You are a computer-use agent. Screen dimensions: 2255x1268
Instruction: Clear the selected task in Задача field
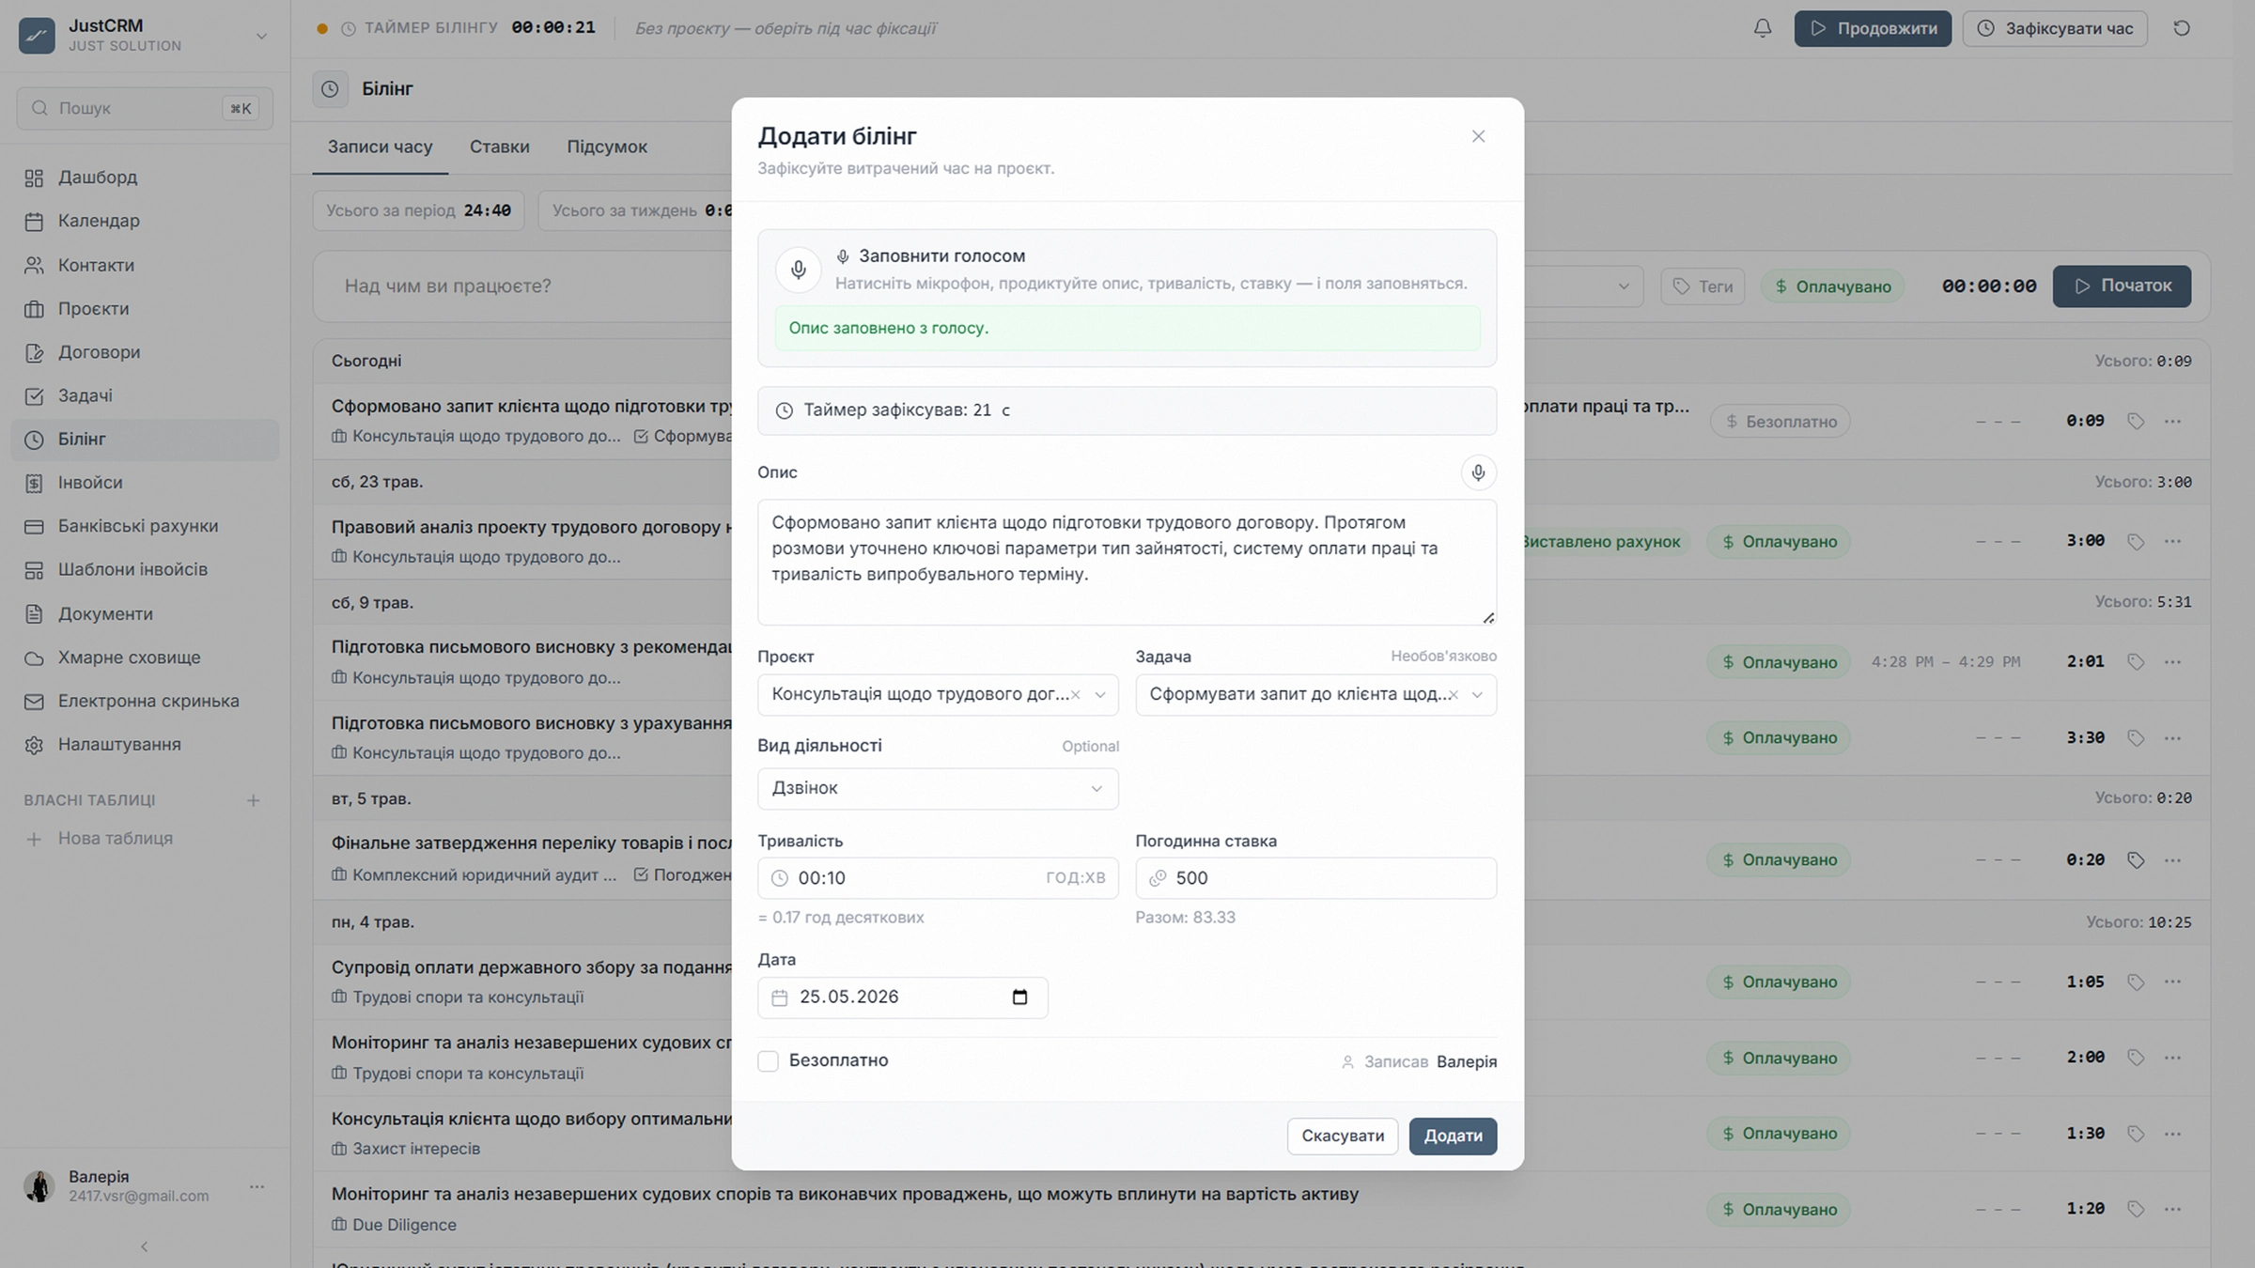tap(1453, 695)
